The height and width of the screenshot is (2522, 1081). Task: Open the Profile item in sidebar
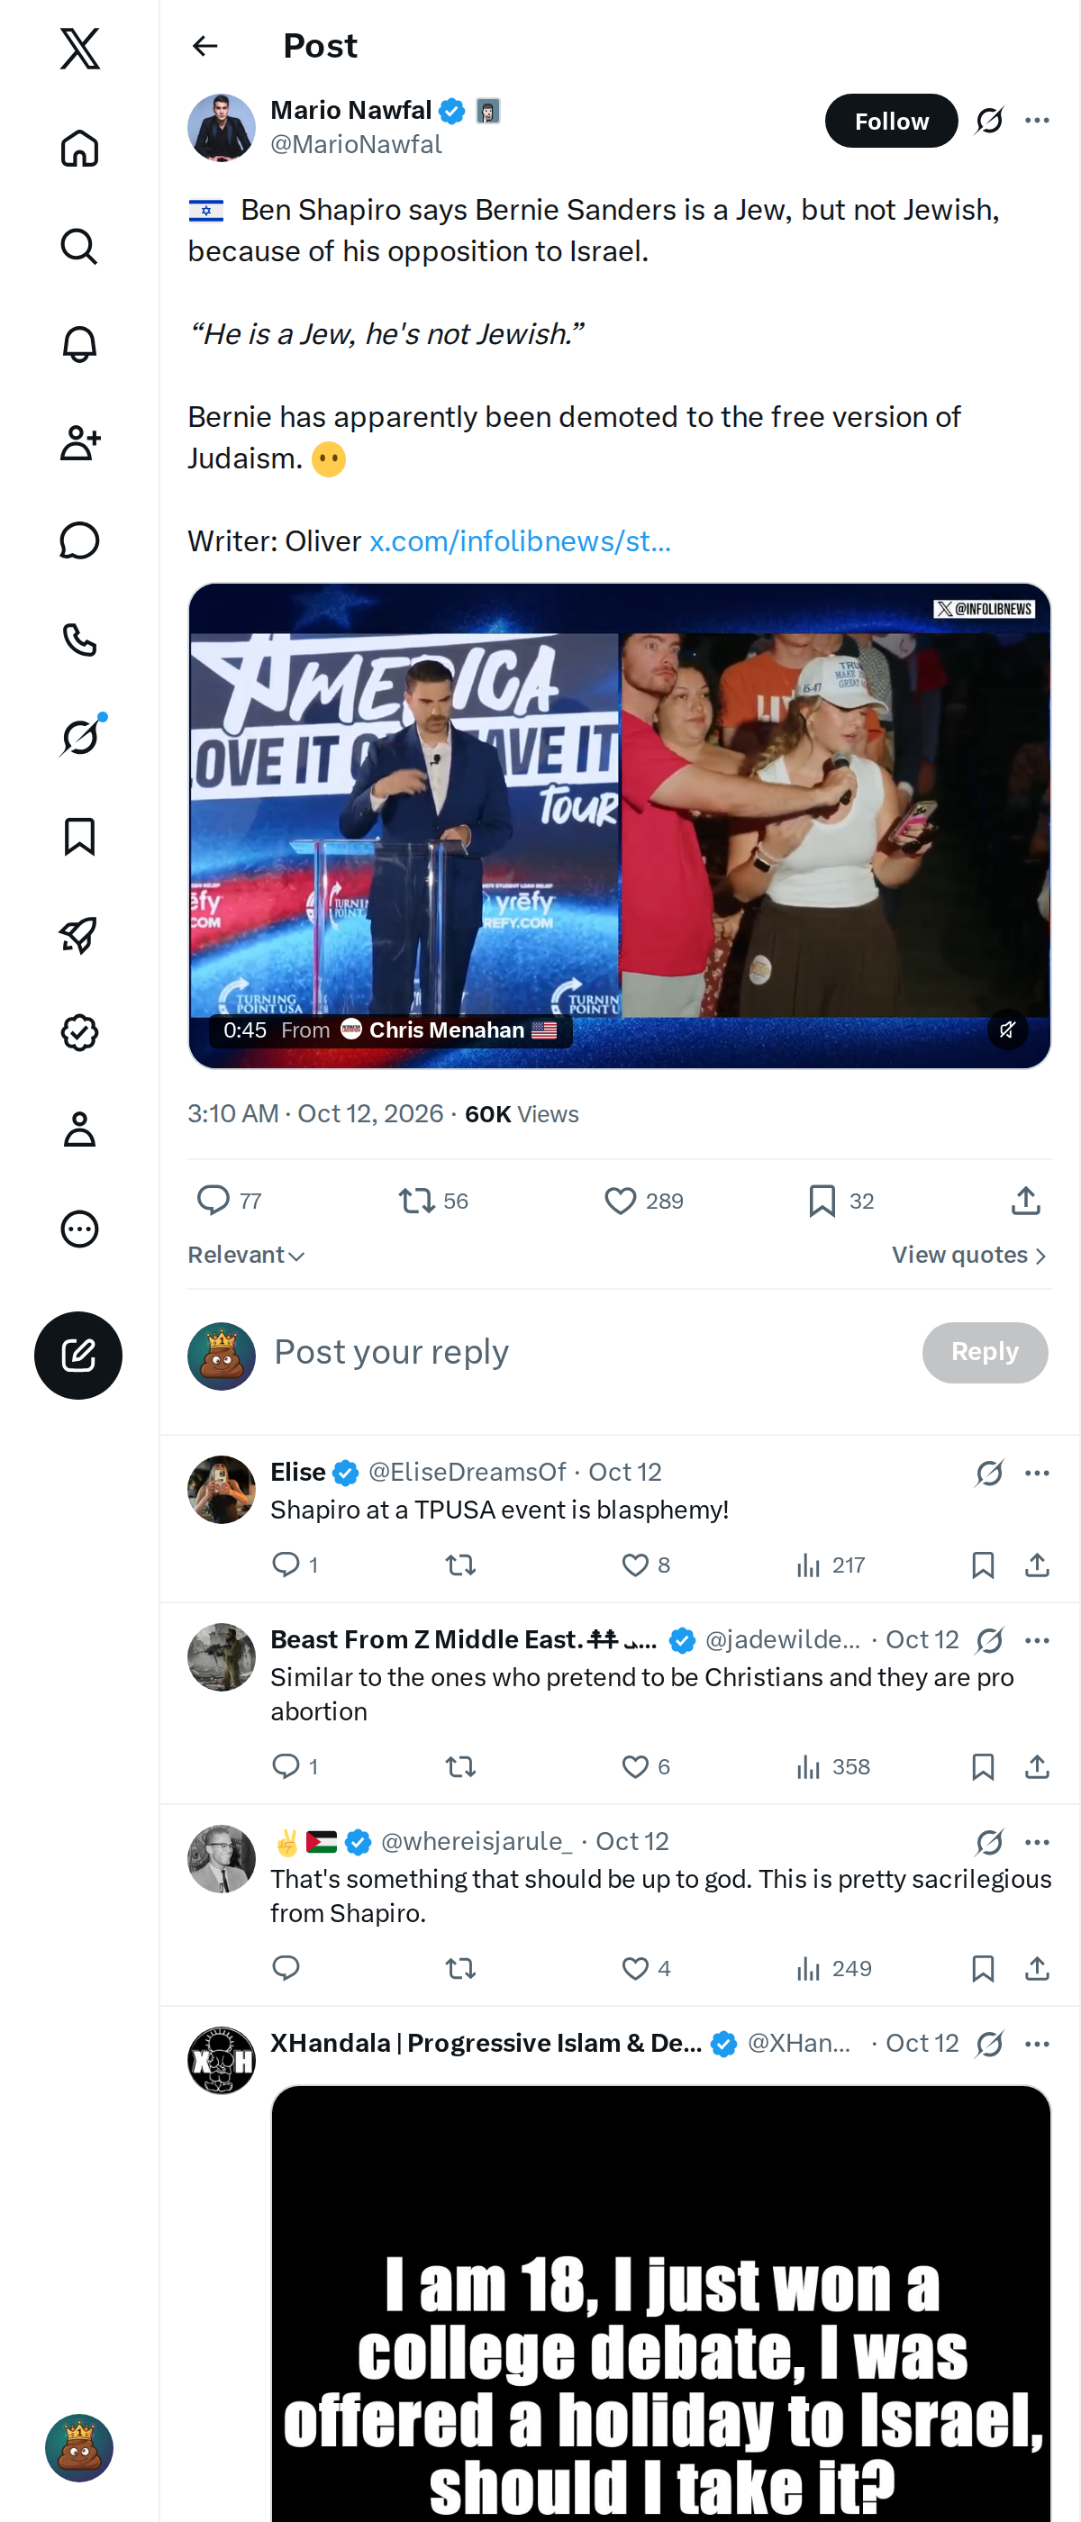pyautogui.click(x=79, y=1129)
